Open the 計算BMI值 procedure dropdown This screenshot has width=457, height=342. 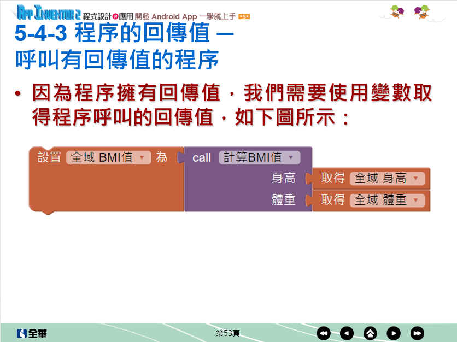pyautogui.click(x=290, y=157)
